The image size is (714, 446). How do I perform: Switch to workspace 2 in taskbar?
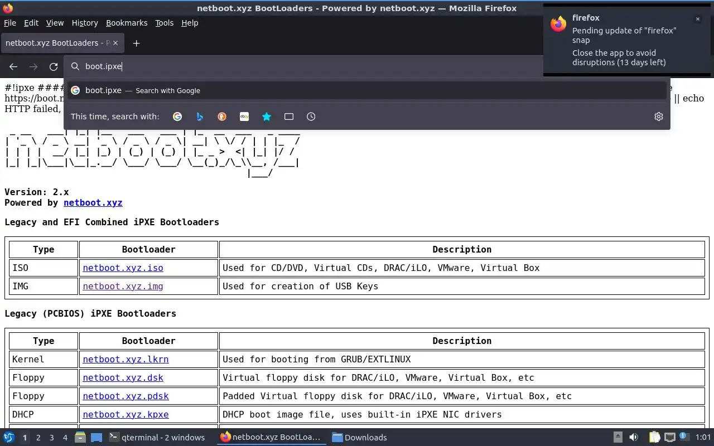pyautogui.click(x=38, y=438)
